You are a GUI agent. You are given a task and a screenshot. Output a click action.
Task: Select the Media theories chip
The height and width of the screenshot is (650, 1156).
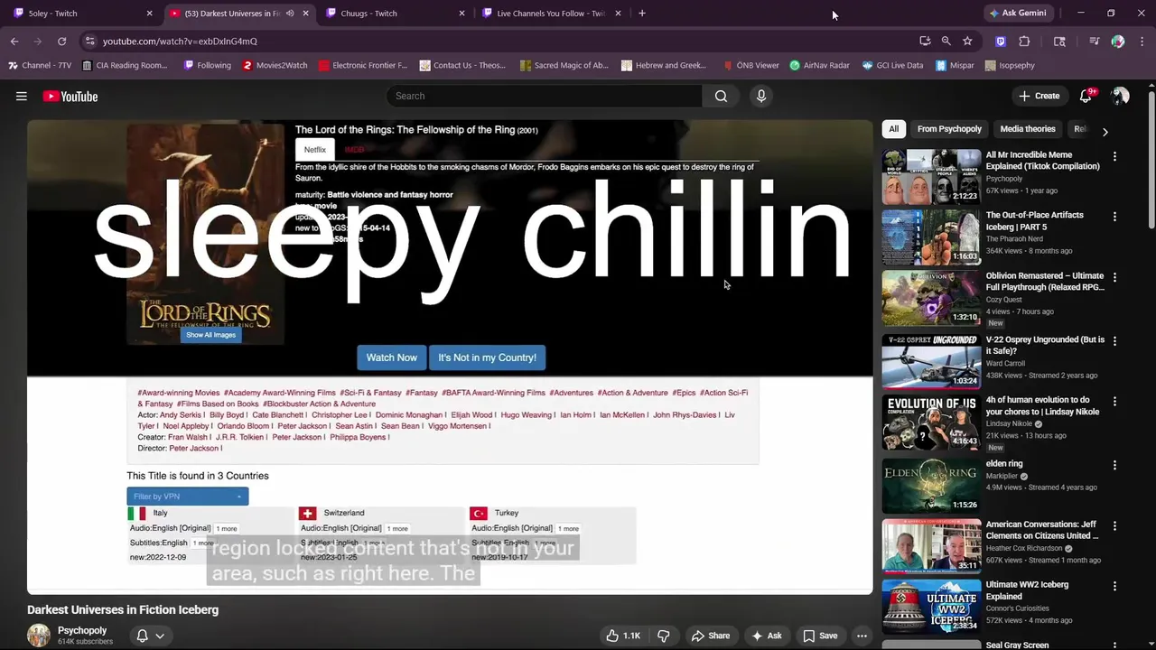pos(1028,129)
